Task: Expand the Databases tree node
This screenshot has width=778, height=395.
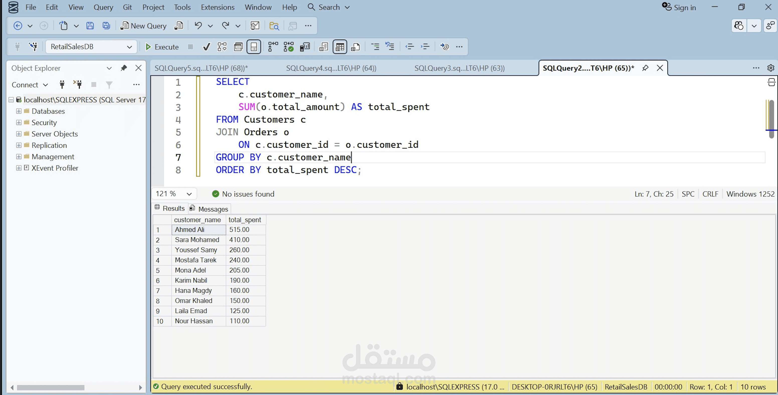Action: pyautogui.click(x=19, y=111)
